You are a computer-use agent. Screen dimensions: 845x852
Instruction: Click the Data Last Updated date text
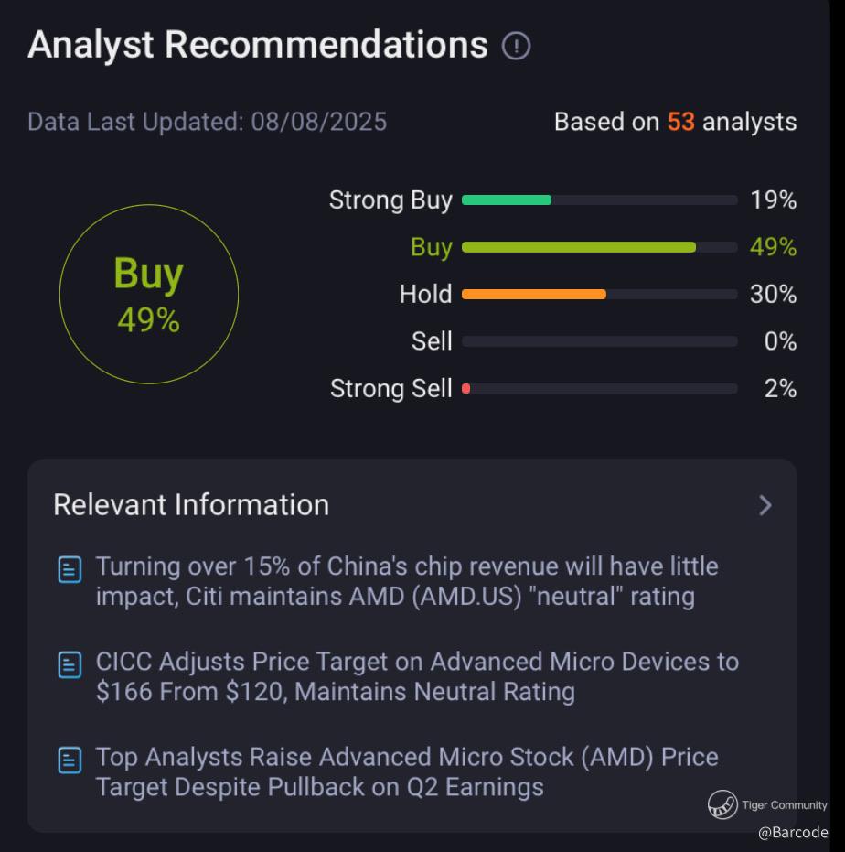pyautogui.click(x=207, y=122)
